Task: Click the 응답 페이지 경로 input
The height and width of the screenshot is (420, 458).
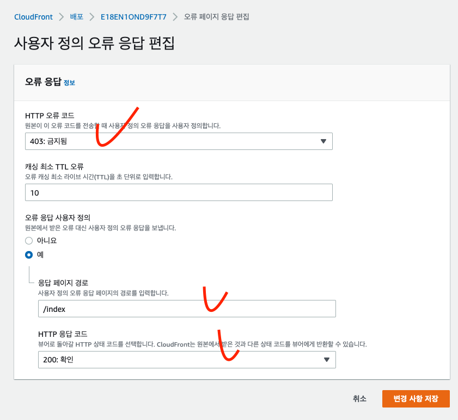Action: tap(187, 309)
